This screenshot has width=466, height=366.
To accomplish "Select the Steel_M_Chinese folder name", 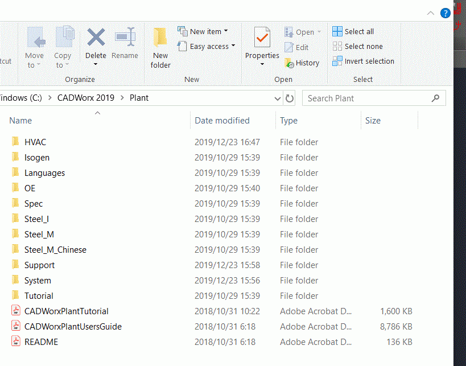I will tap(55, 250).
